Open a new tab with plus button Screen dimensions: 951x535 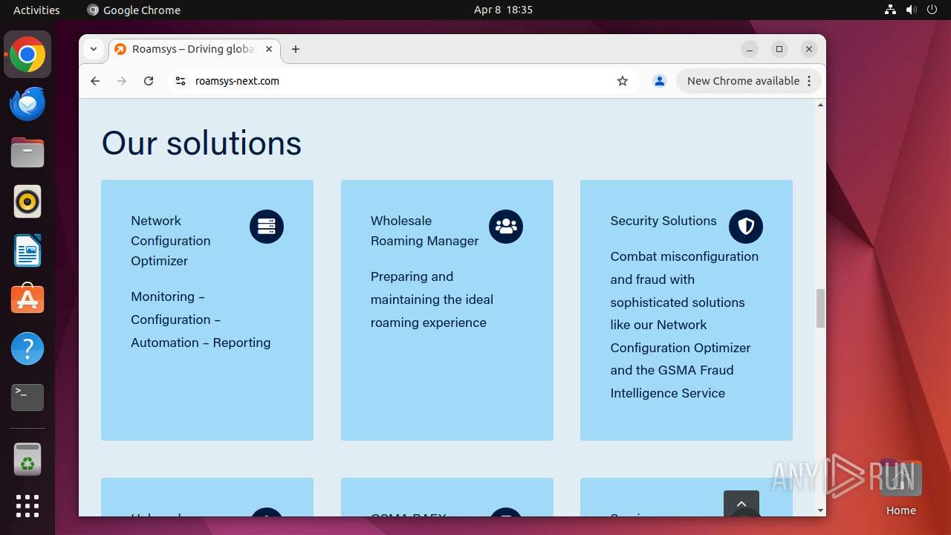point(296,49)
